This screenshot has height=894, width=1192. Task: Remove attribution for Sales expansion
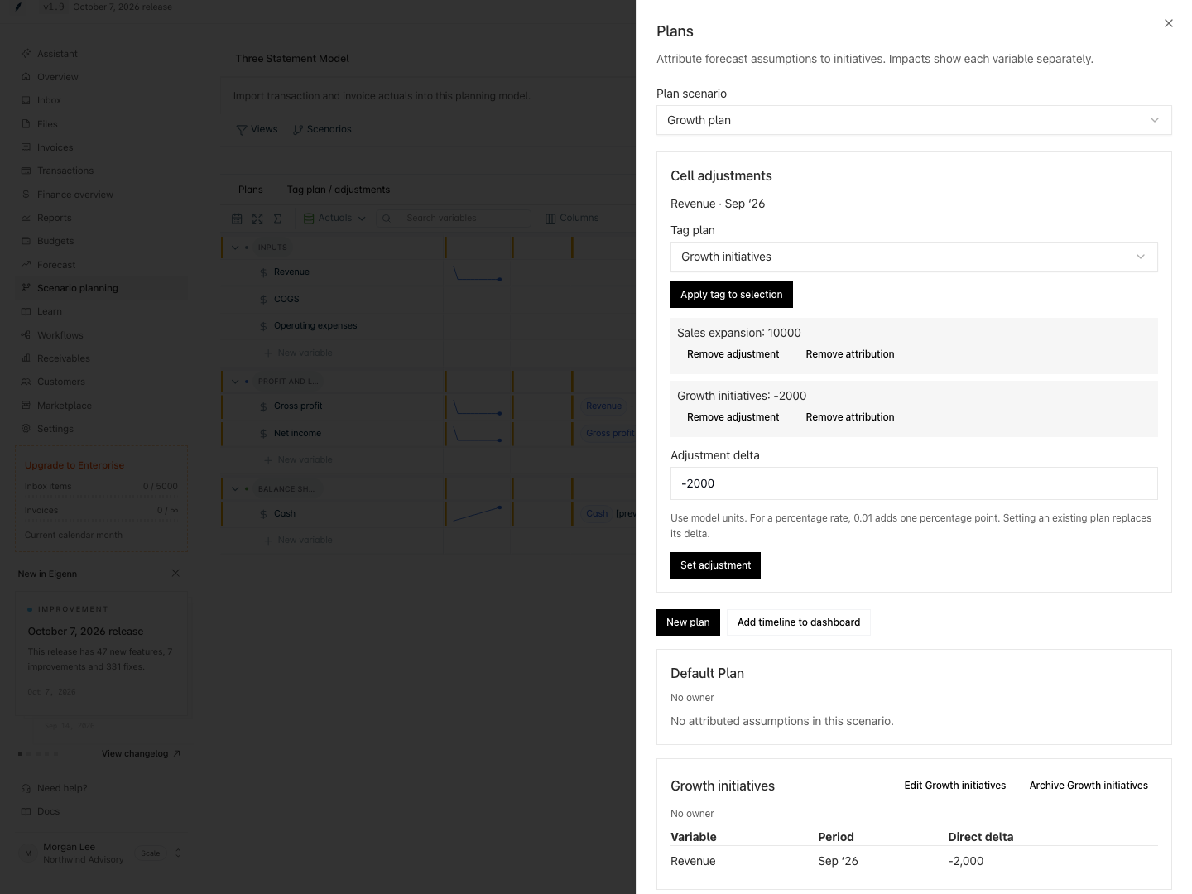(849, 354)
